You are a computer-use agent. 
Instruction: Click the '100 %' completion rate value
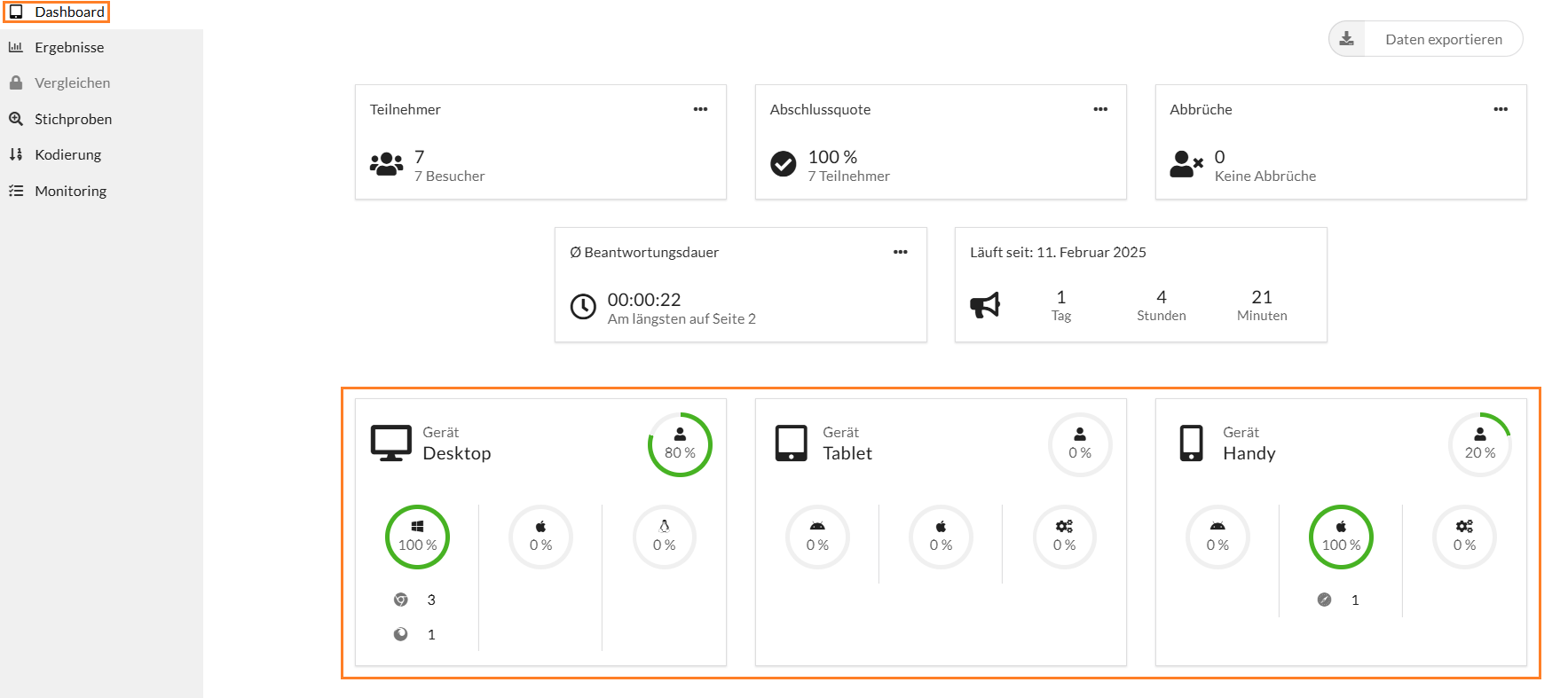coord(832,157)
